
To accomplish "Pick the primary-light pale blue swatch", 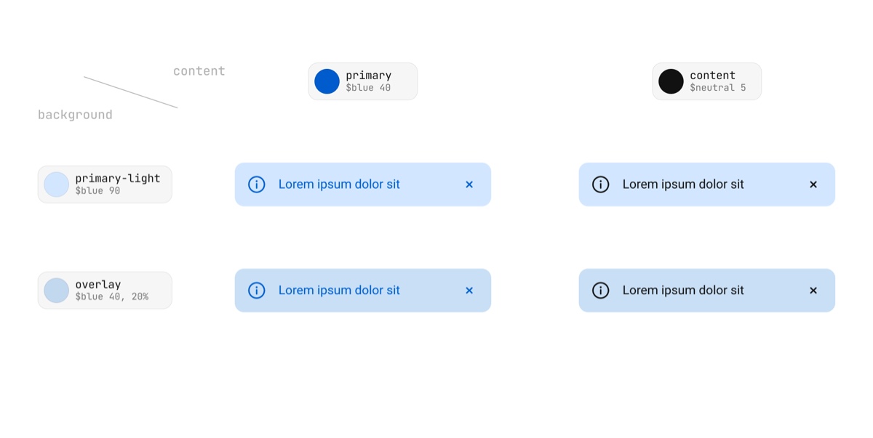I will [x=56, y=184].
